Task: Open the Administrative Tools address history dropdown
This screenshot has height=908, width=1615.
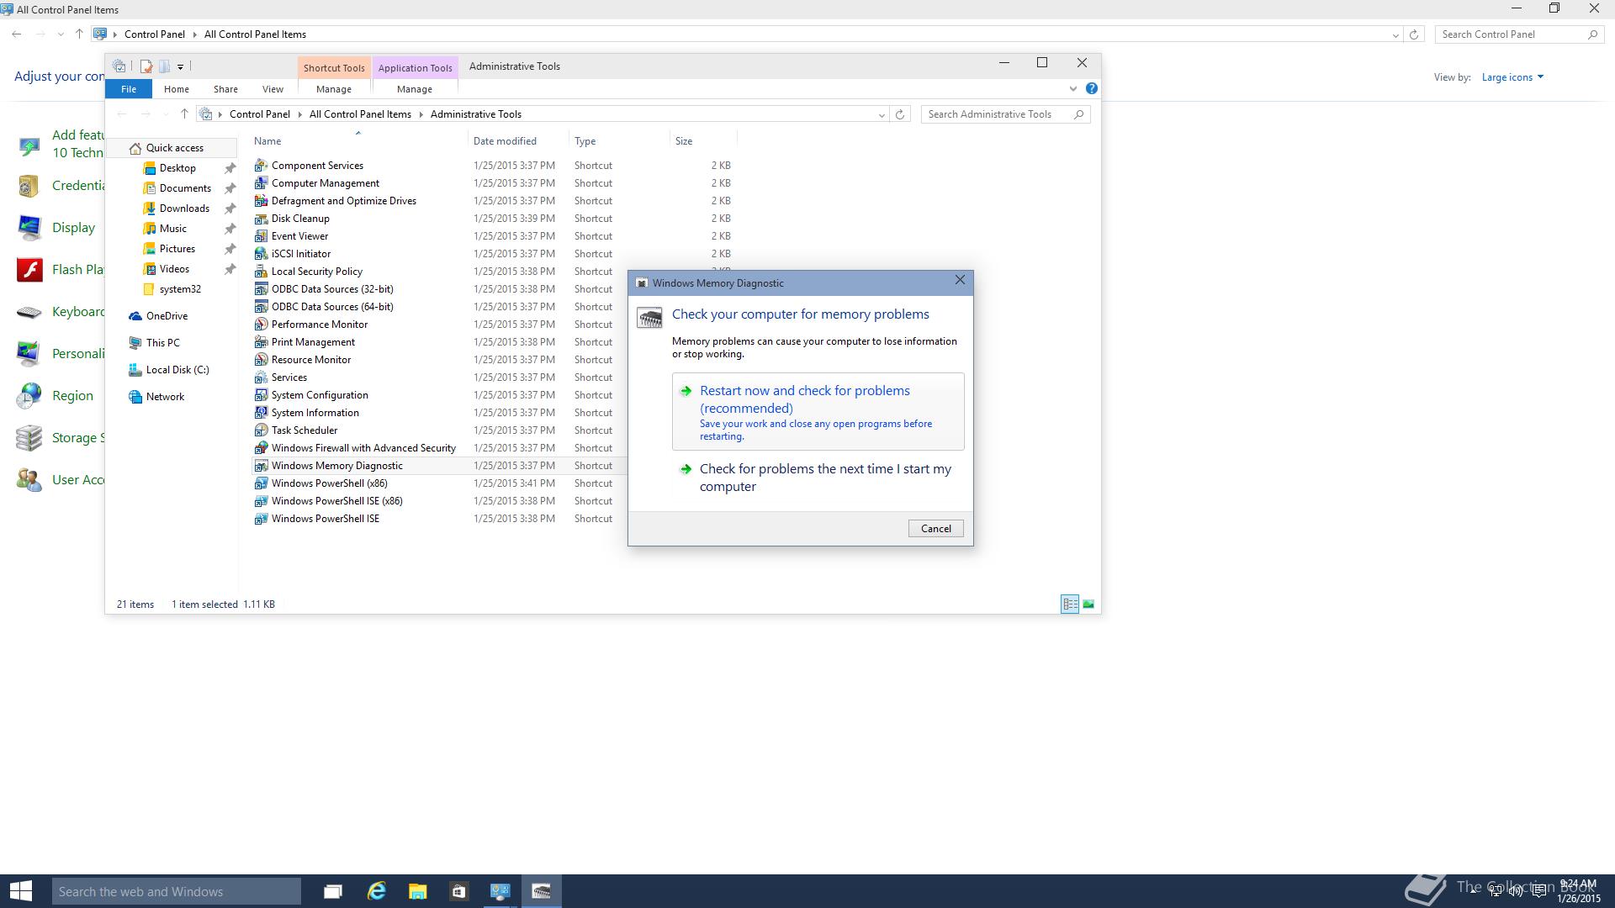Action: pyautogui.click(x=882, y=115)
